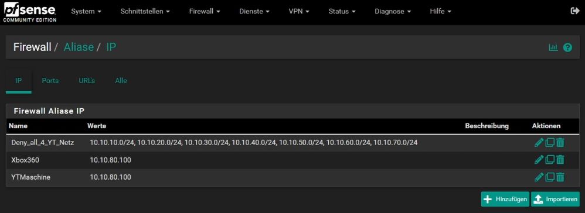Select the Alle tab

121,80
